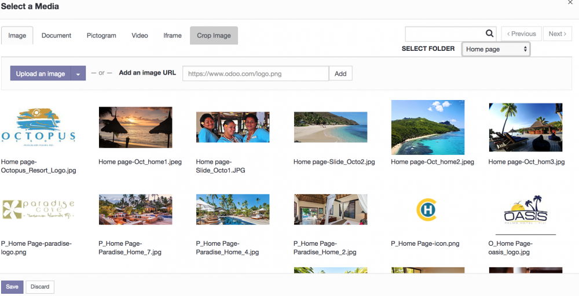Click filename 'Home page-Slide_Octo2.jpg'
579x296 pixels.
coord(334,162)
